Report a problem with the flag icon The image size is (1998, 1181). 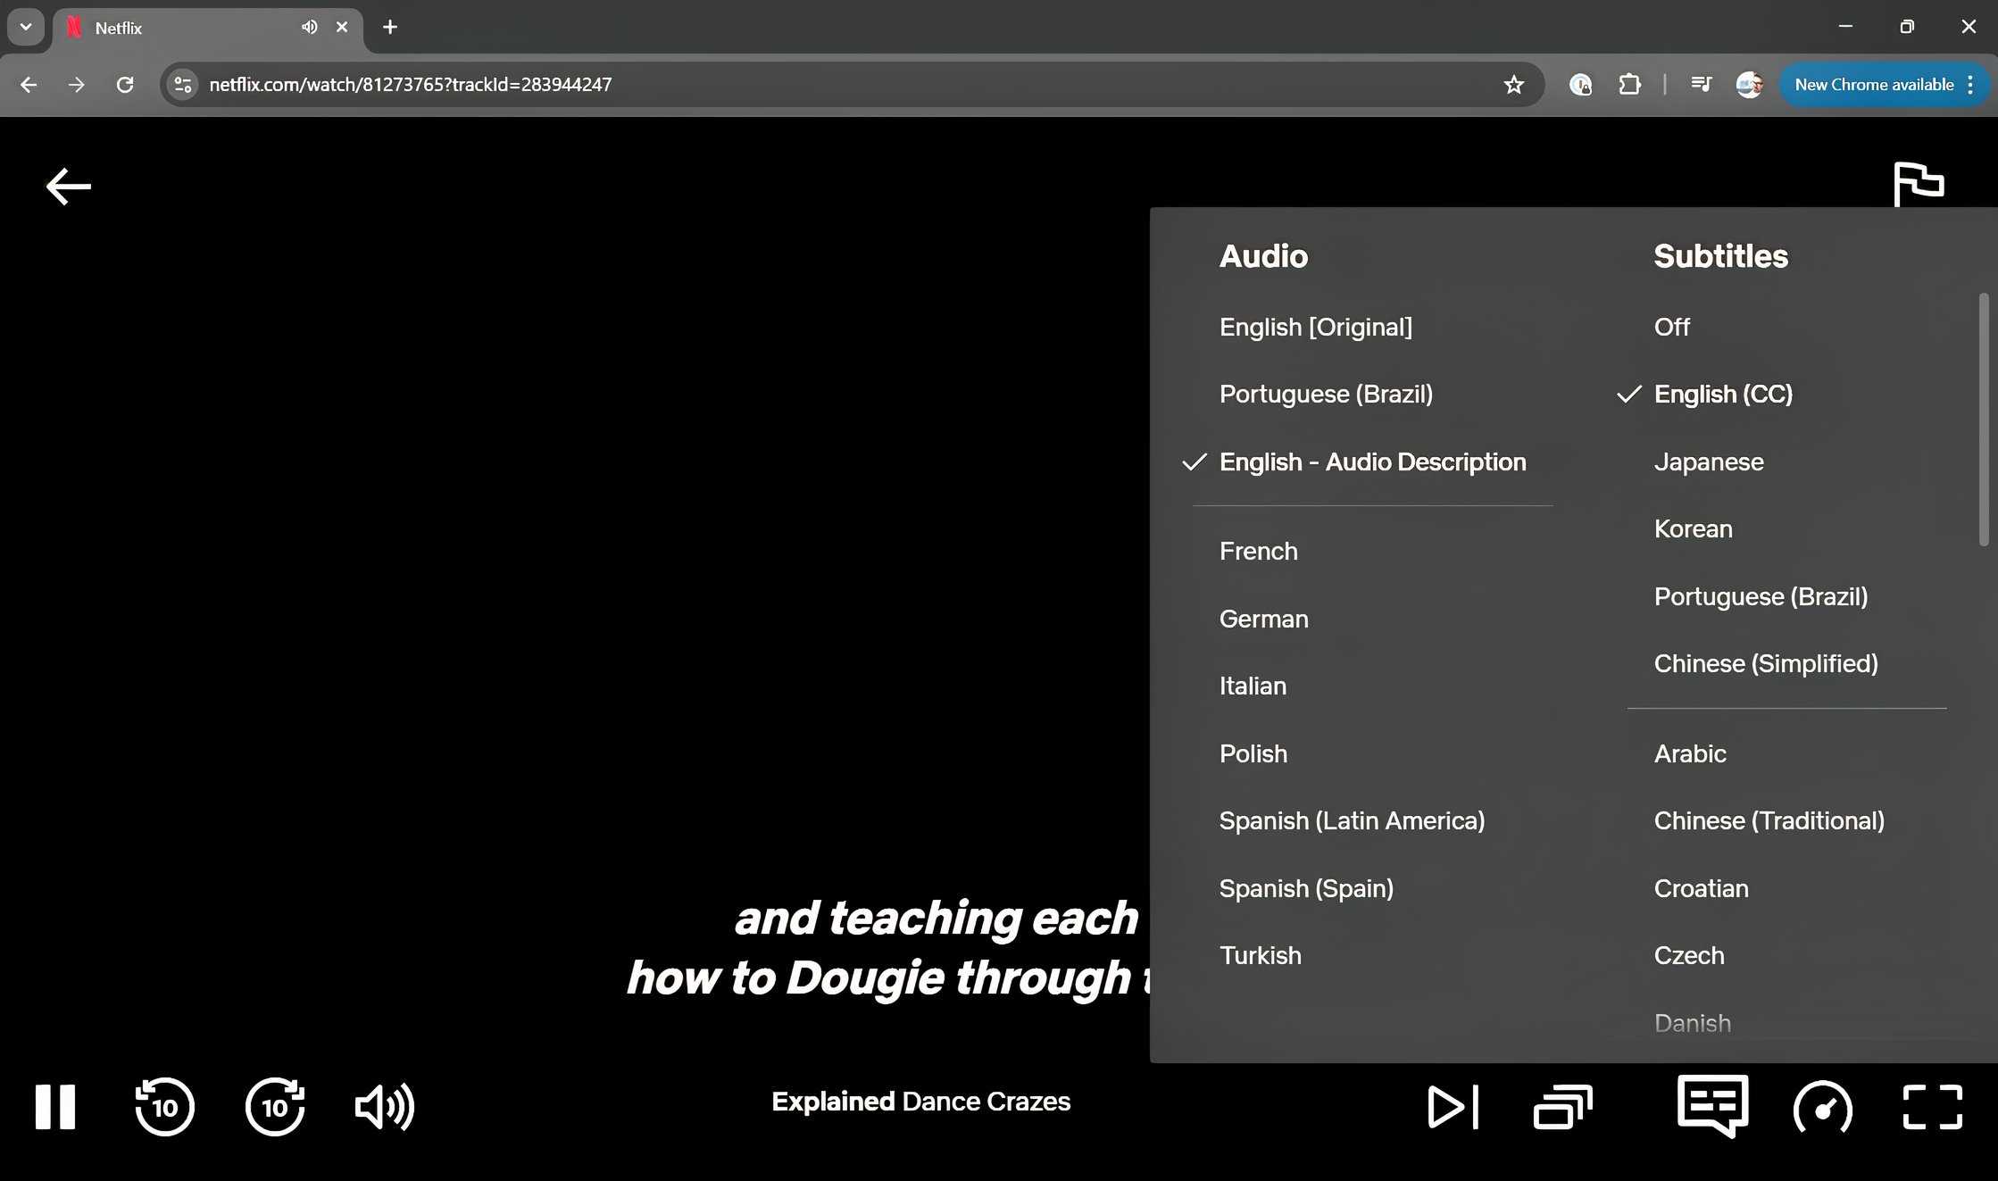1918,184
